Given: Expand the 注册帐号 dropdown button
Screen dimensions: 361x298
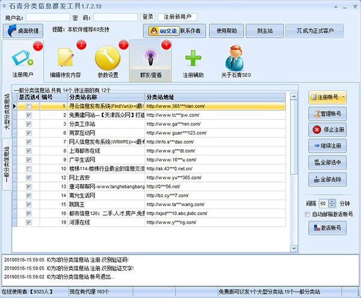Looking at the screenshot, I should tap(328, 97).
